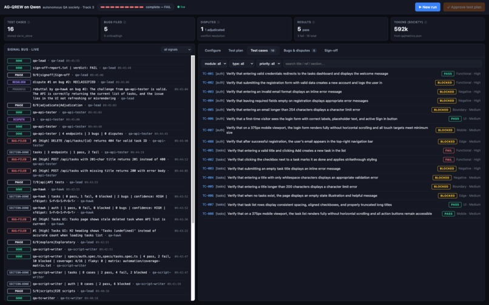Viewport: 489px width, 305px height.
Task: Click PHASE badge for 7/9 API tests
Action: [x=19, y=182]
